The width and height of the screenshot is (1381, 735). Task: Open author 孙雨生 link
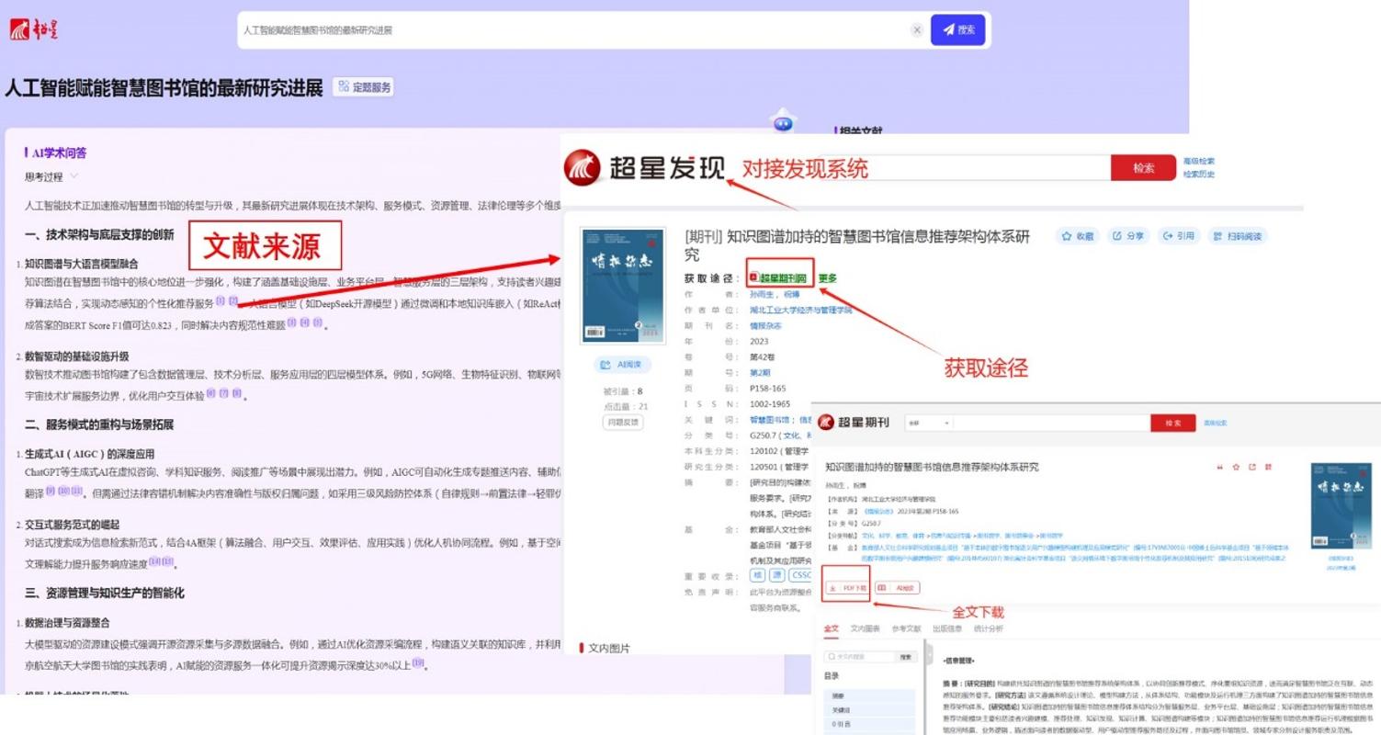coord(763,294)
